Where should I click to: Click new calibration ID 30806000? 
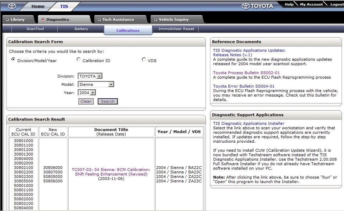pyautogui.click(x=53, y=168)
